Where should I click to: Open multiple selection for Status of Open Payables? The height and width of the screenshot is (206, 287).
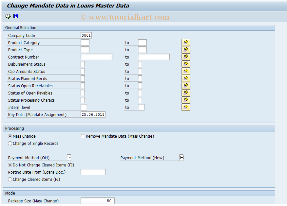pos(186,93)
